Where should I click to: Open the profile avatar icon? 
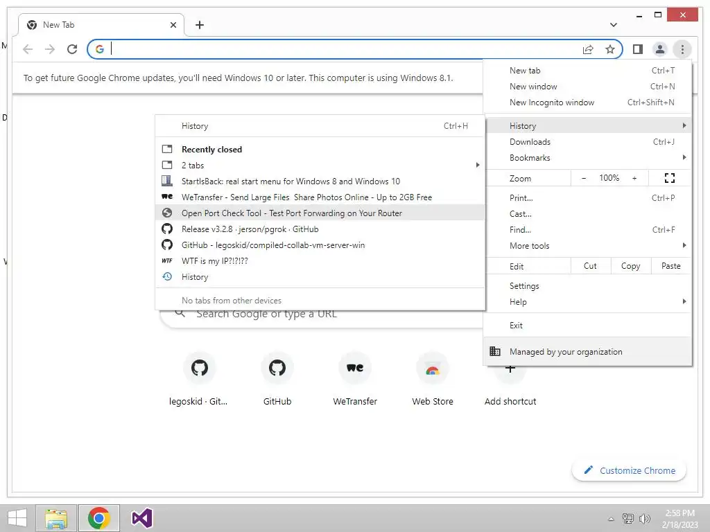660,49
